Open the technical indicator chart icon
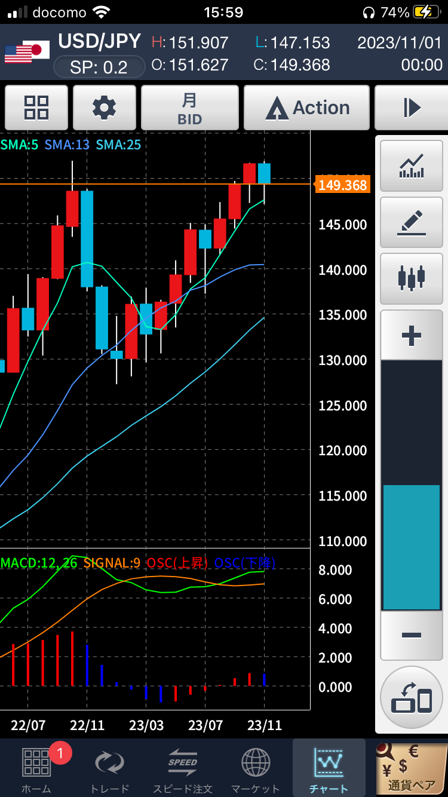Screen dimensions: 448x797 (412, 166)
